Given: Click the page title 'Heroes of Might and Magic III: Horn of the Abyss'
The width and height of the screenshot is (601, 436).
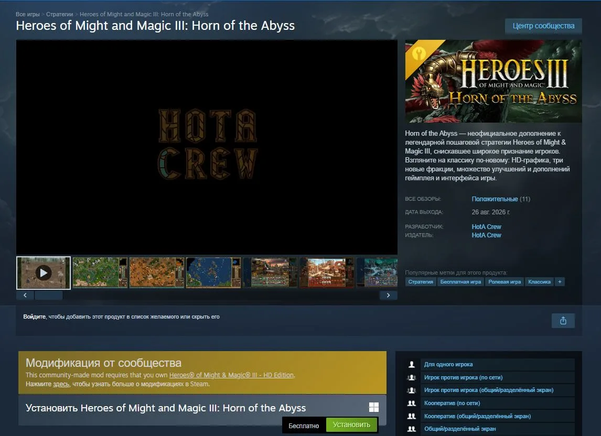Looking at the screenshot, I should pyautogui.click(x=155, y=26).
